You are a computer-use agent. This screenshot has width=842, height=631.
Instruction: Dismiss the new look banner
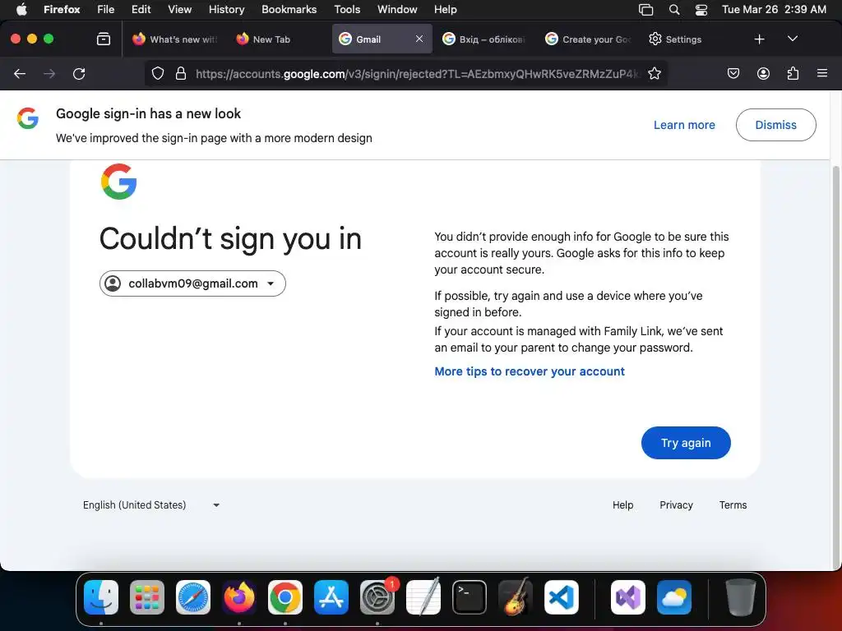776,125
